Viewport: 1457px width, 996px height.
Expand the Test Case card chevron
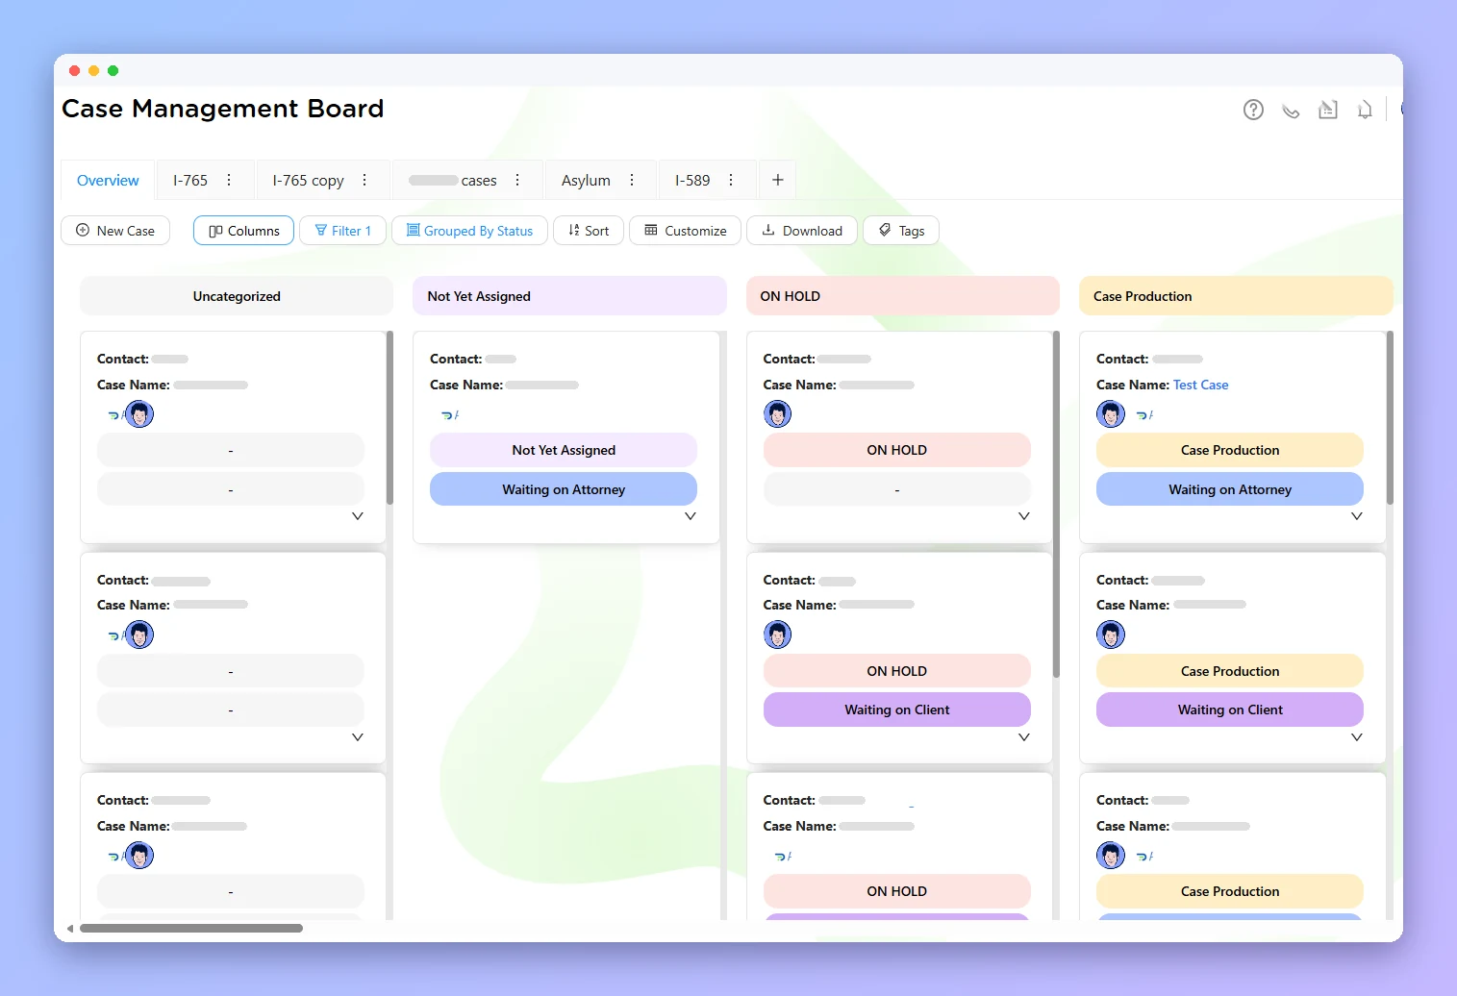(x=1357, y=516)
